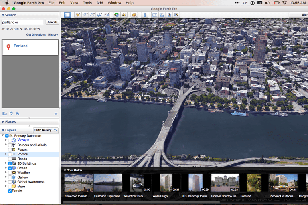Copy search results to My Places folder icon
The height and width of the screenshot is (205, 308).
[x=4, y=114]
